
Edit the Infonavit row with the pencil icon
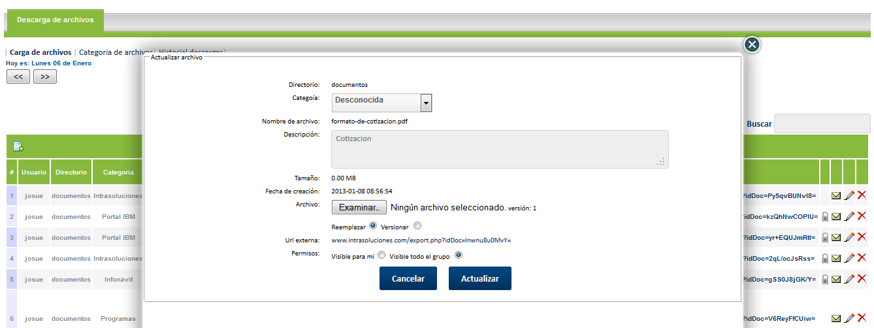(849, 279)
